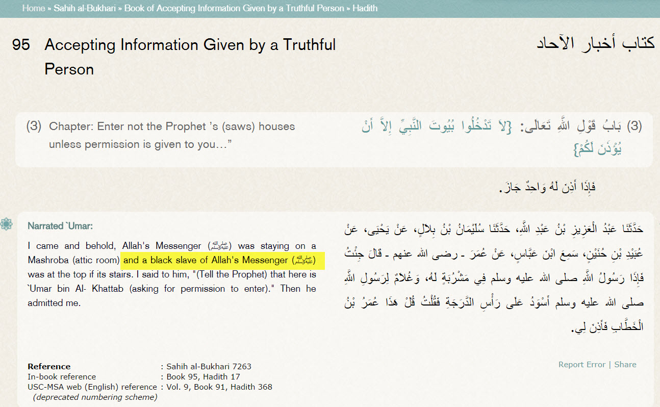This screenshot has width=660, height=407.
Task: Click the reference value "Sahih al-Bukhari 7263"
Action: (x=209, y=366)
